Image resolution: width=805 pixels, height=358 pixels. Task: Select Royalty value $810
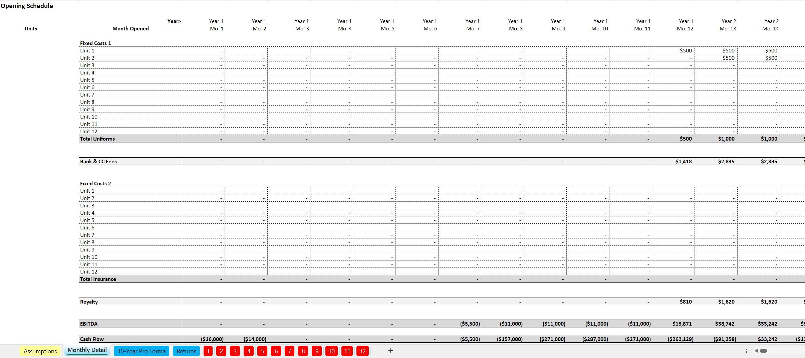686,302
